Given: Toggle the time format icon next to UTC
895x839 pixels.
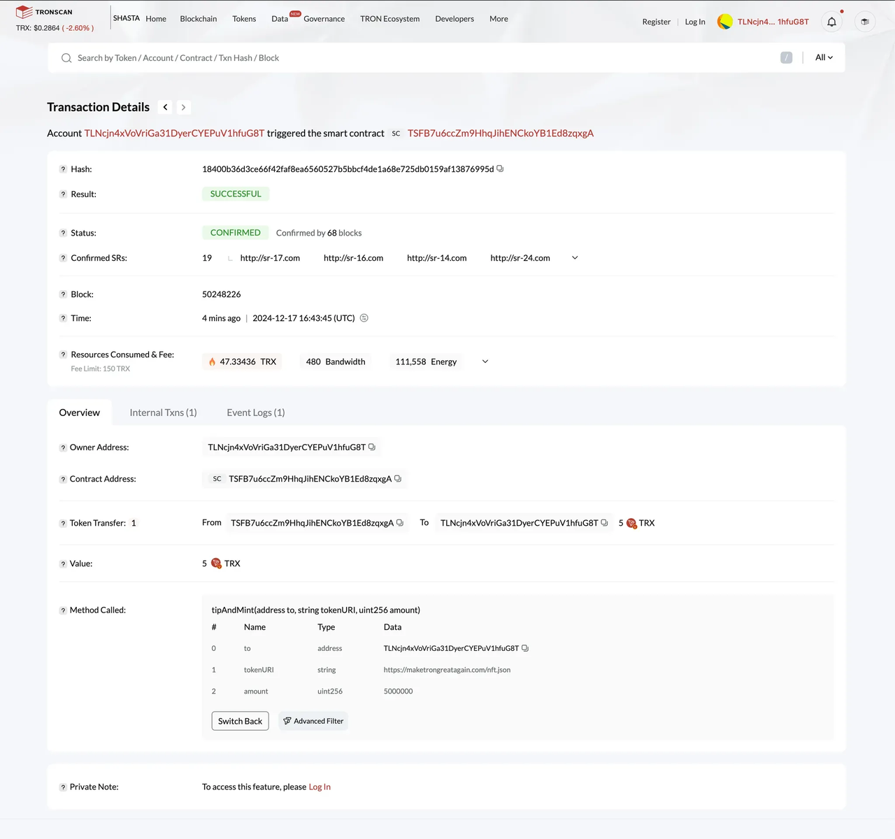Looking at the screenshot, I should tap(364, 318).
